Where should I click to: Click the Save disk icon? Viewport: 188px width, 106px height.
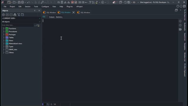click(19, 2)
